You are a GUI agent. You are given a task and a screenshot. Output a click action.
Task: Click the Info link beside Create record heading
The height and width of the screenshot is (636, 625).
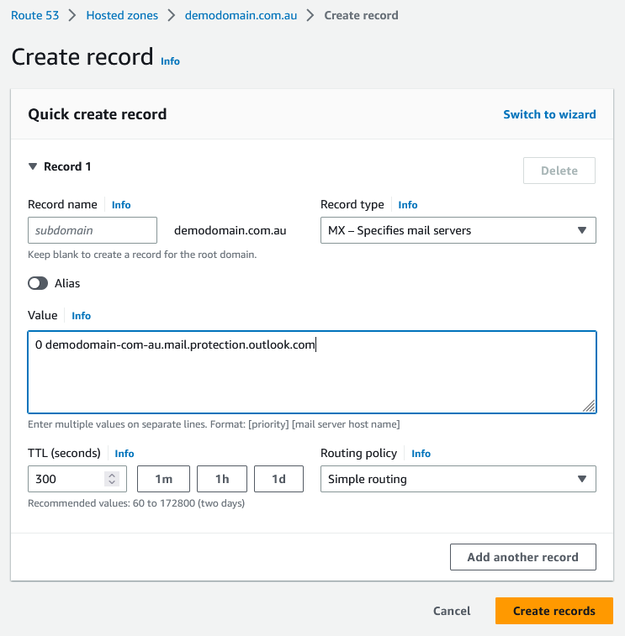(170, 61)
